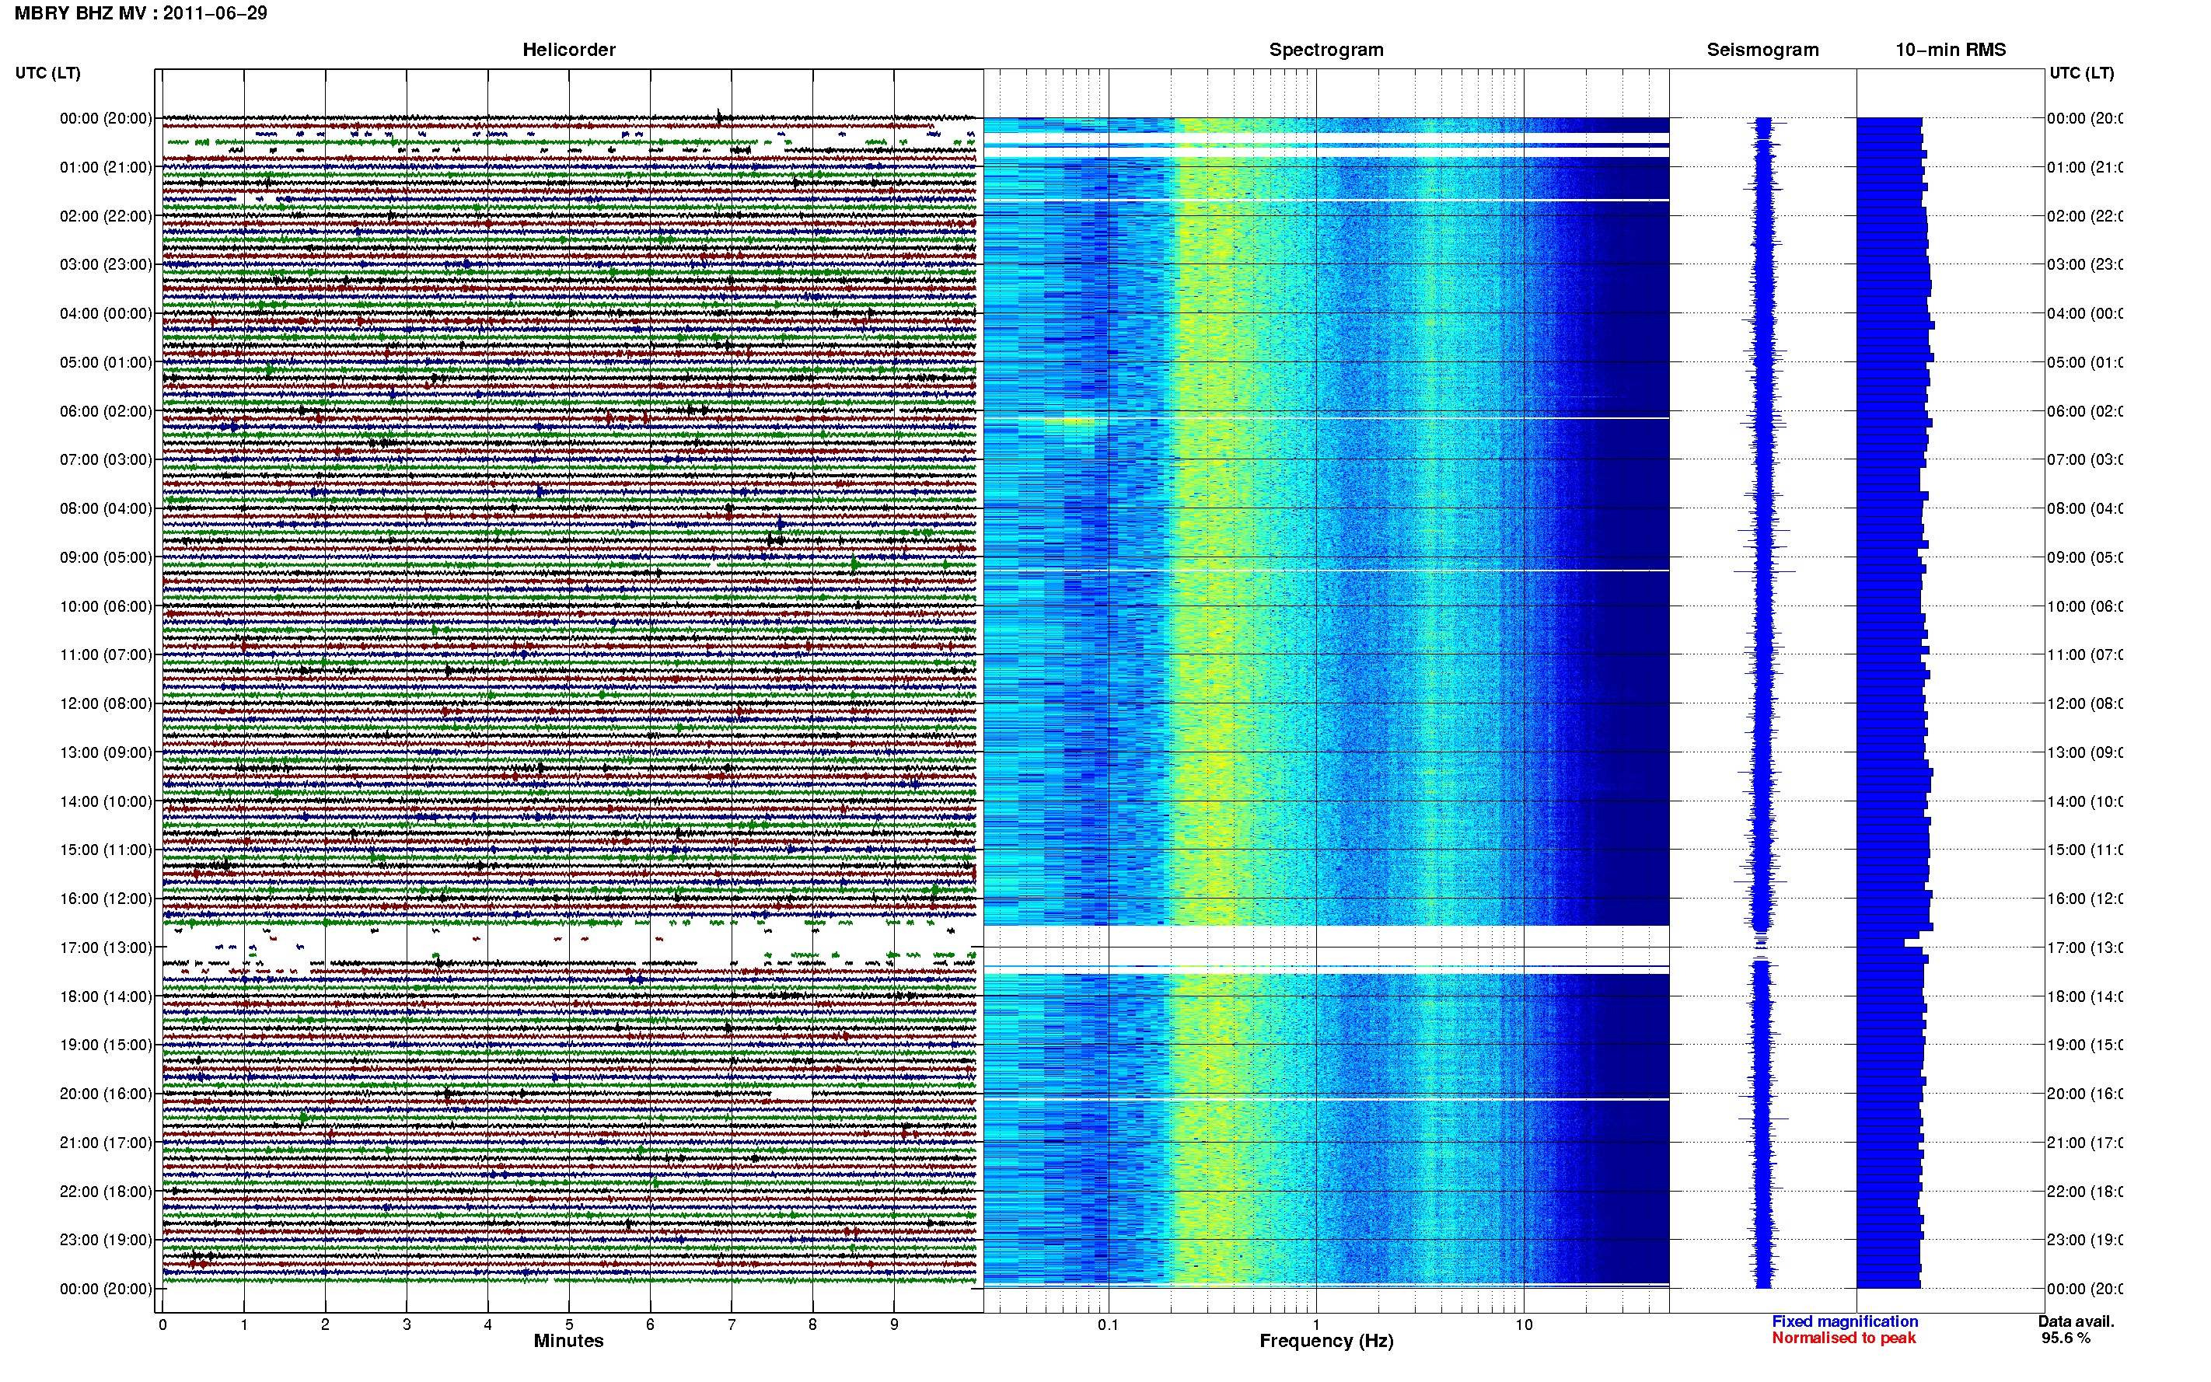Click the red "Normalised to peak" legend text
Image resolution: width=2211 pixels, height=1382 pixels.
point(1843,1338)
